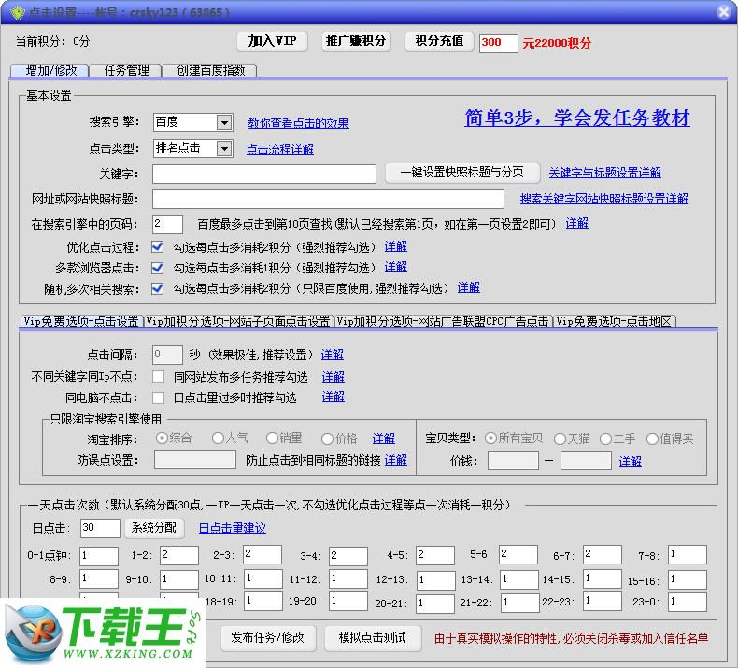
Task: Open the 日点击量建议 link
Action: 233,528
